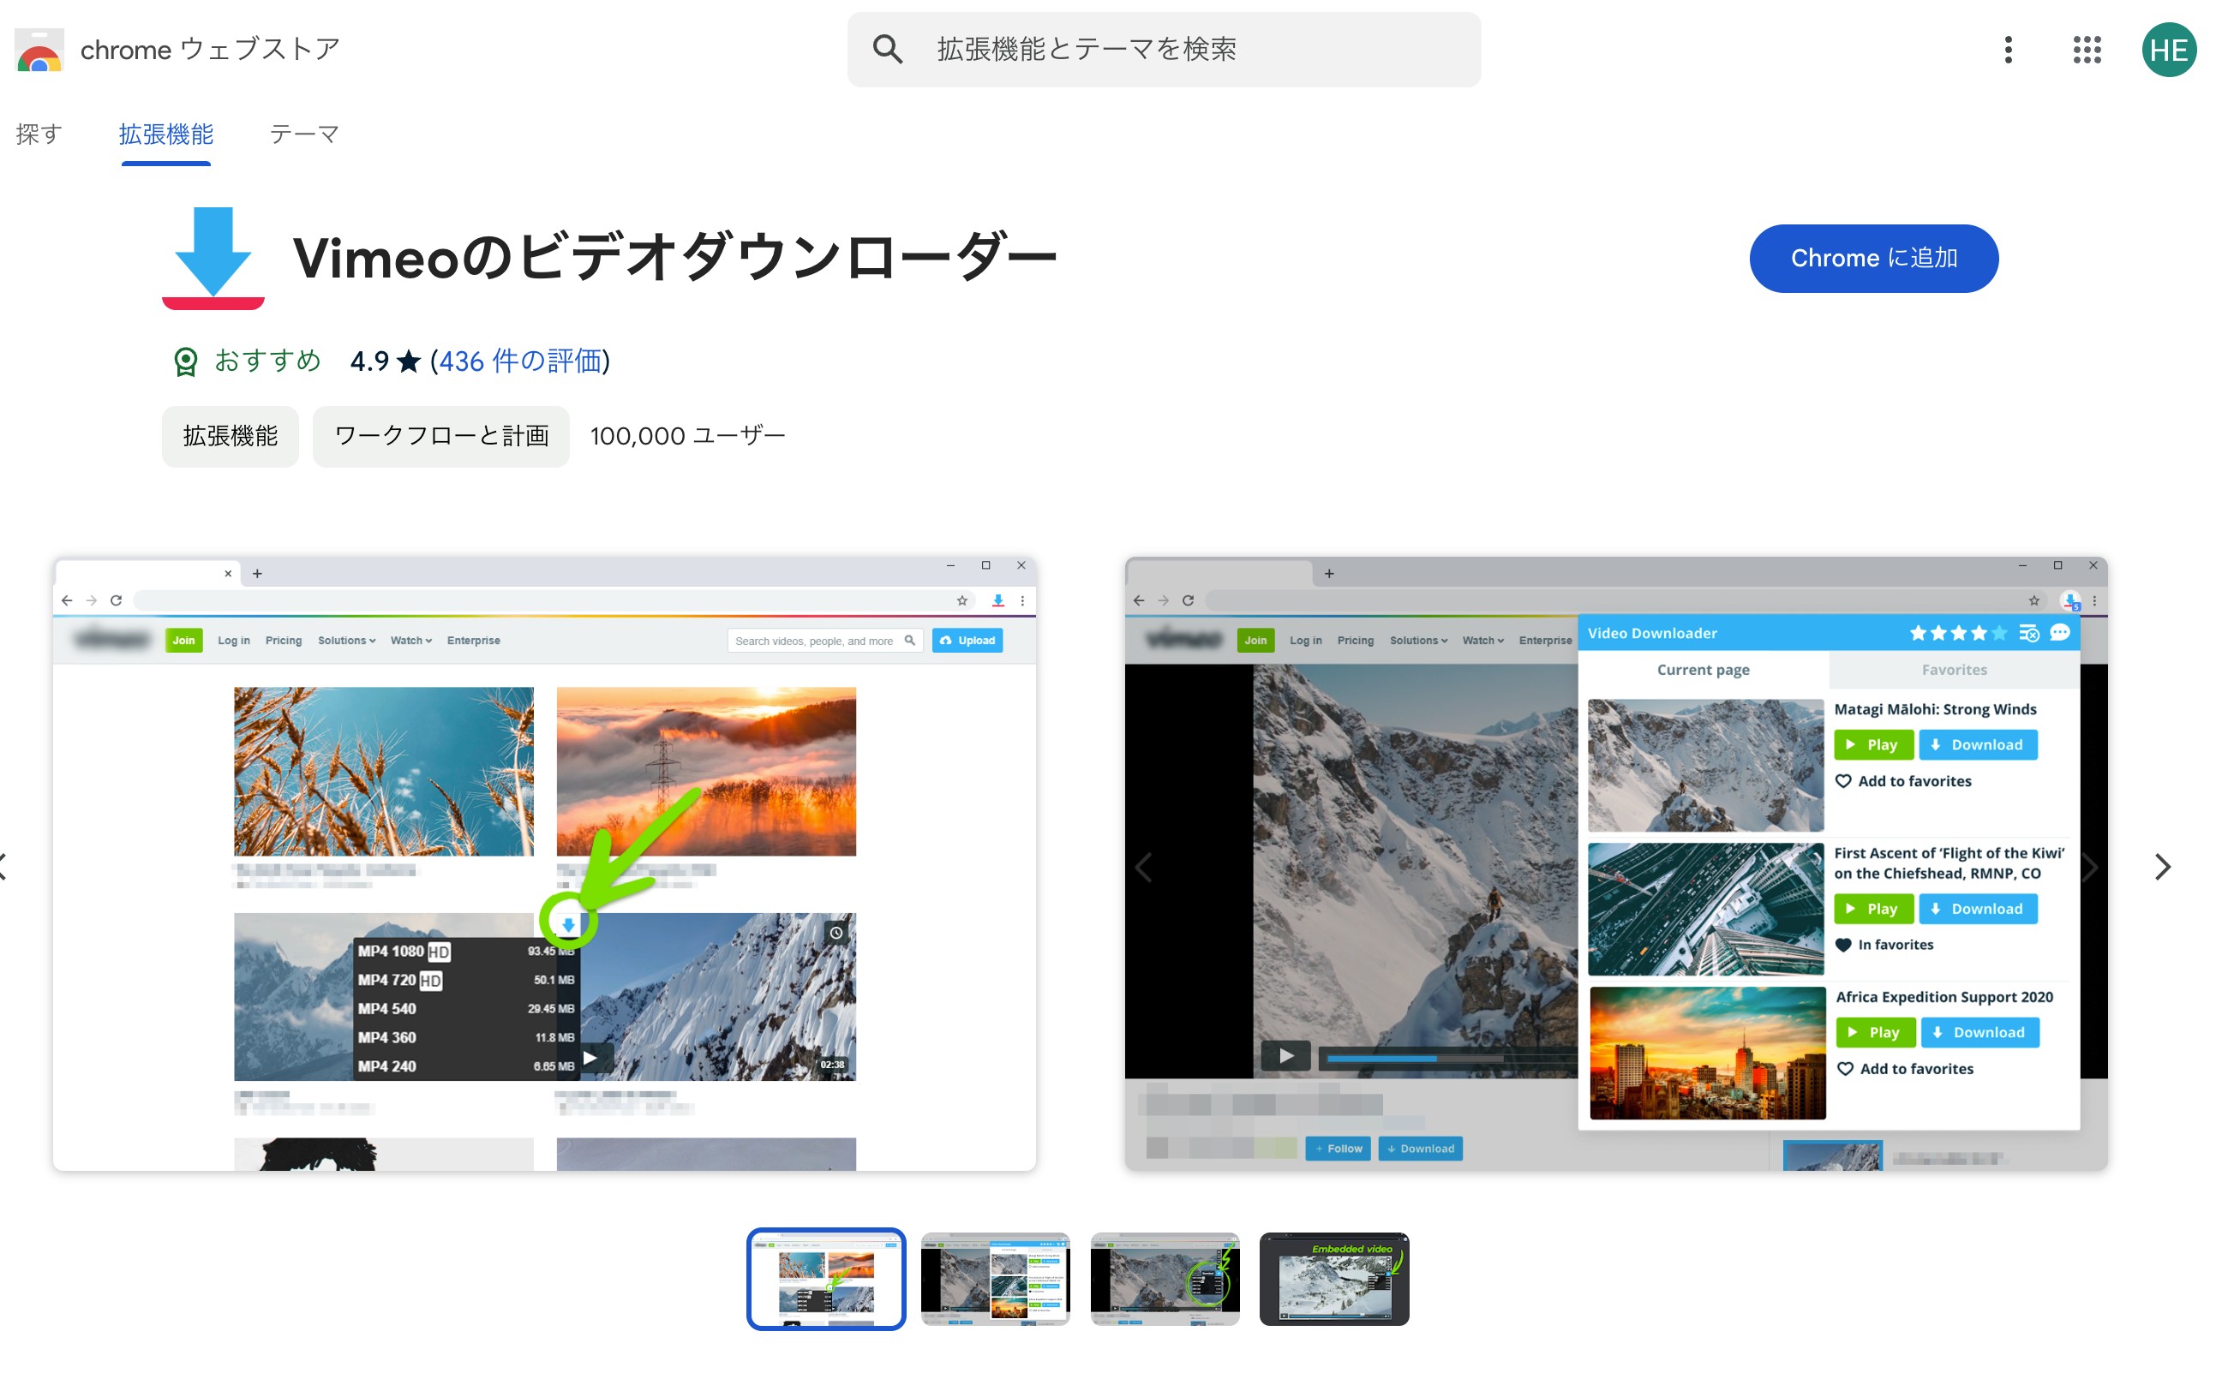Show the next screenshot with right arrow
This screenshot has height=1379, width=2228.
2161,867
